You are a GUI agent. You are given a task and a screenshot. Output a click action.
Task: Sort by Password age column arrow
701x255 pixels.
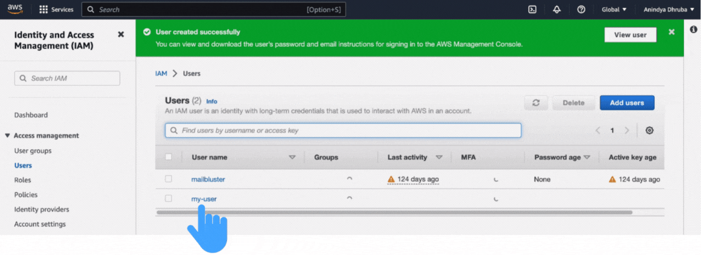[x=587, y=158]
